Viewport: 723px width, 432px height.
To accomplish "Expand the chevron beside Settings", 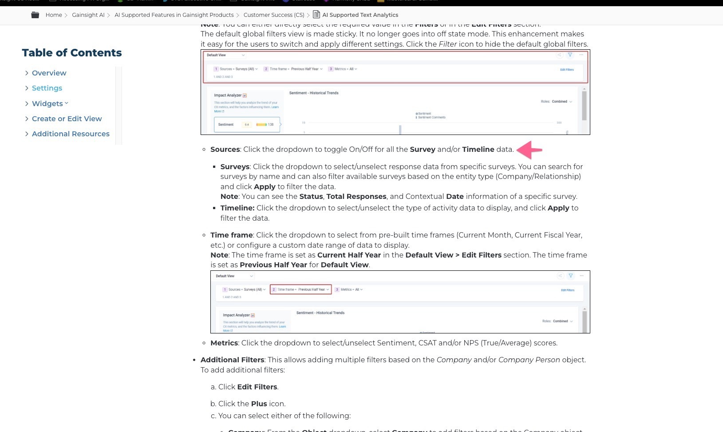I will coord(27,88).
